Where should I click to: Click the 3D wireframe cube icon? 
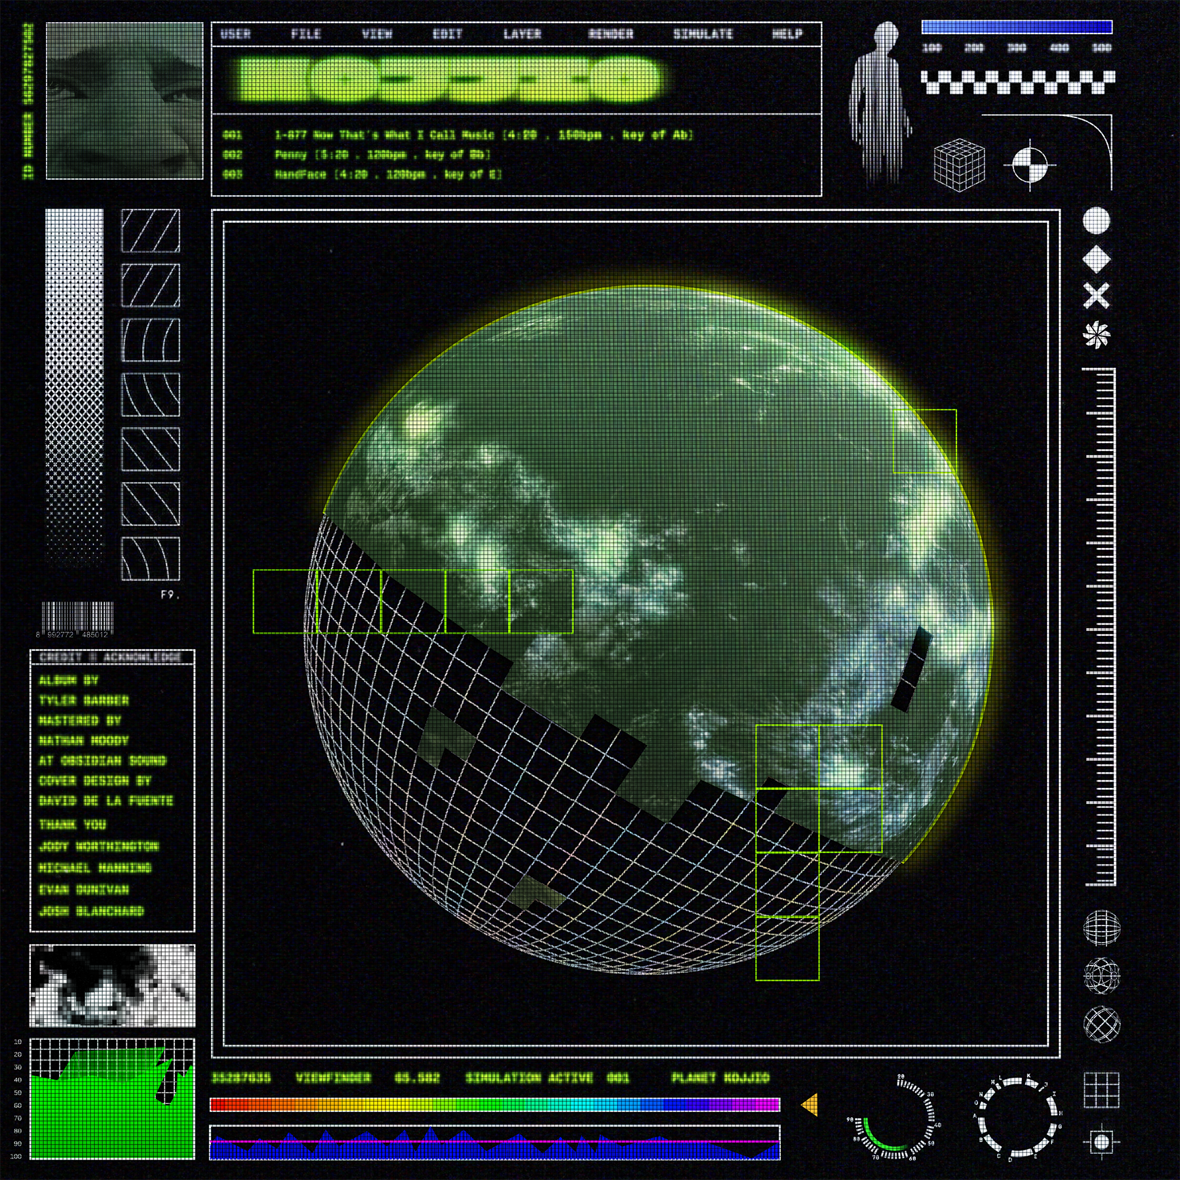[959, 165]
